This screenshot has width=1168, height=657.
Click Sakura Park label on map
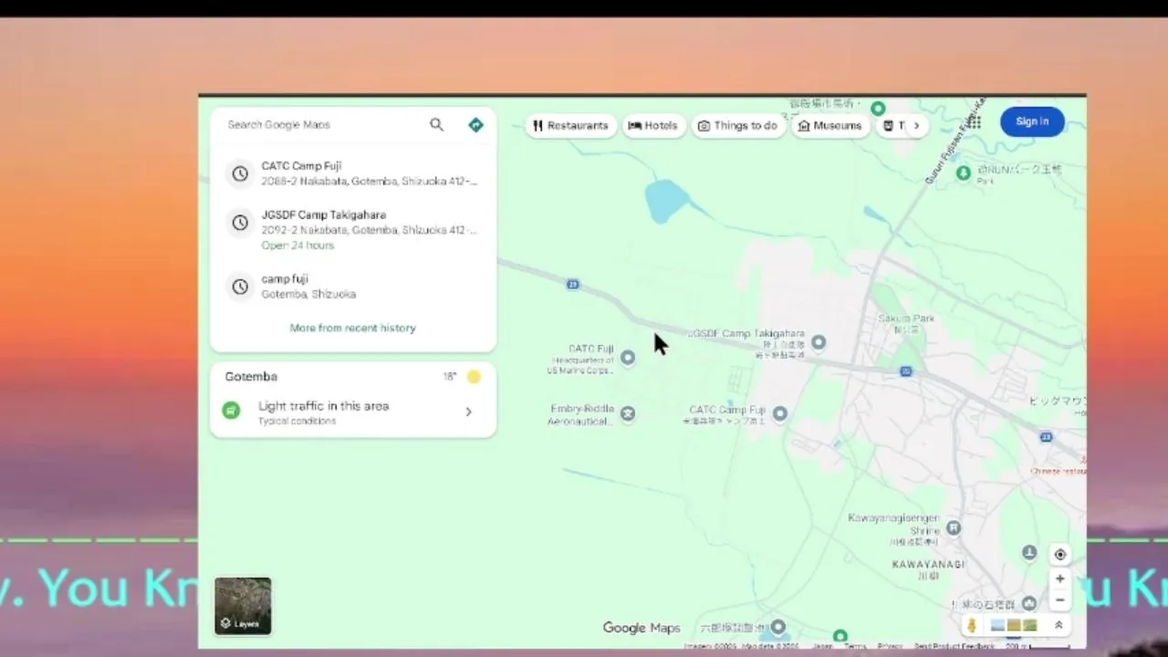pyautogui.click(x=906, y=318)
